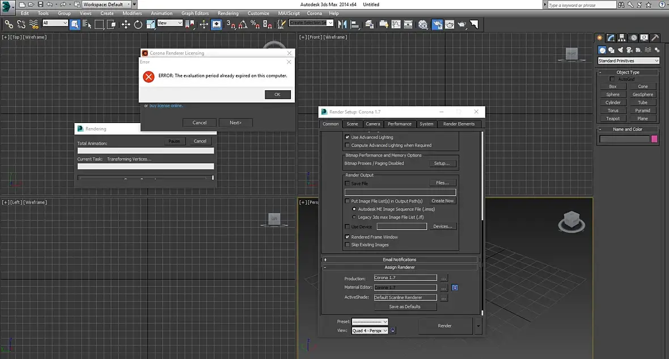Open the Workspace: Default dropdown

[x=107, y=5]
